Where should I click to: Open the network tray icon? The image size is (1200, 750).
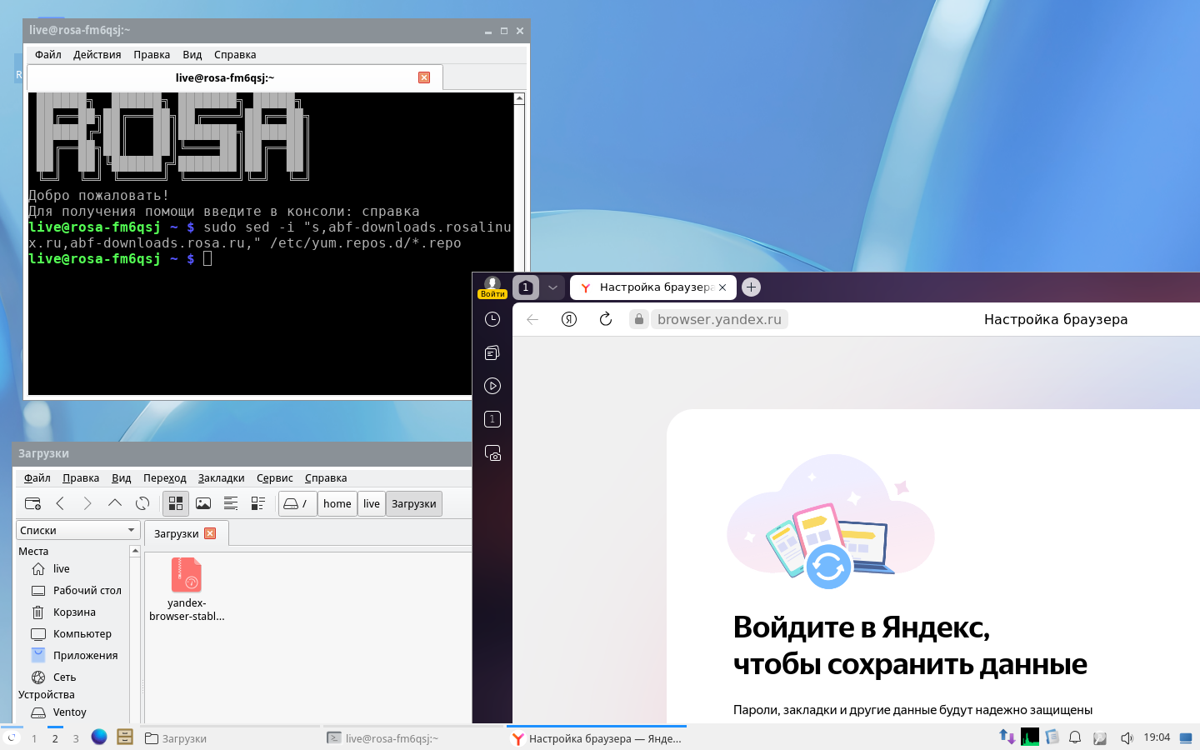[1007, 737]
